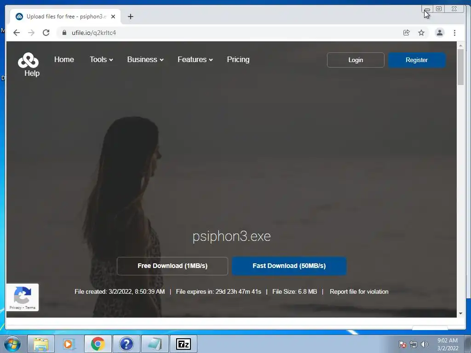Image resolution: width=471 pixels, height=353 pixels.
Task: Click the volume speaker tray icon
Action: pyautogui.click(x=425, y=344)
